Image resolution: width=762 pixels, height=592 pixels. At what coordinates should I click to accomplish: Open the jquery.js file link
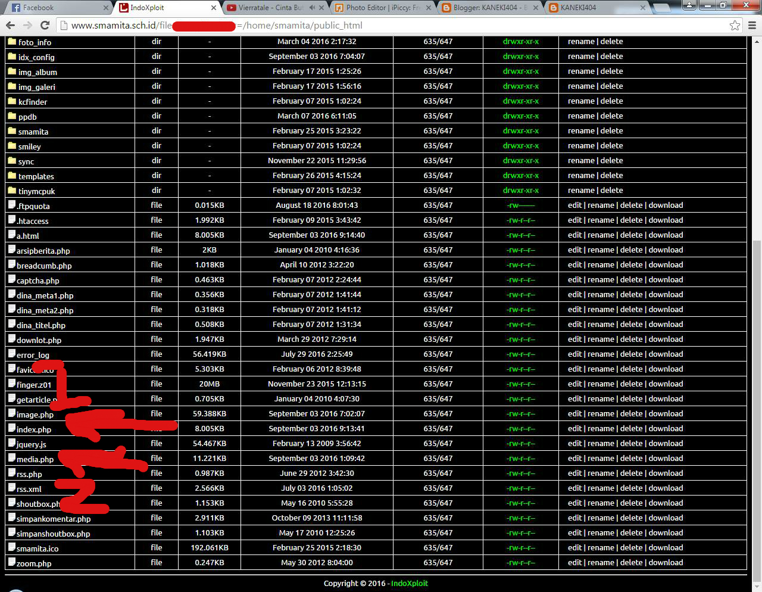tap(32, 444)
